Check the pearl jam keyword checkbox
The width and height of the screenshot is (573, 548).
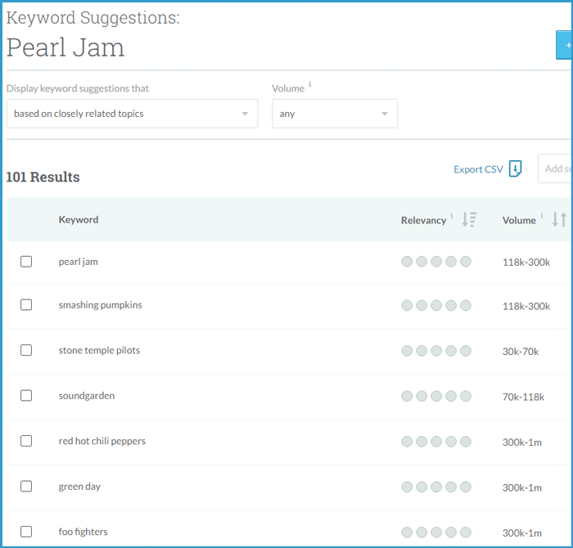(x=26, y=262)
